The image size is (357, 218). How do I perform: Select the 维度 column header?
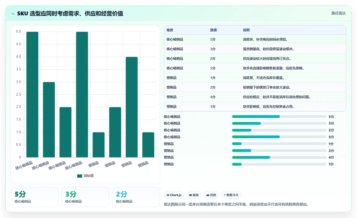coord(170,30)
